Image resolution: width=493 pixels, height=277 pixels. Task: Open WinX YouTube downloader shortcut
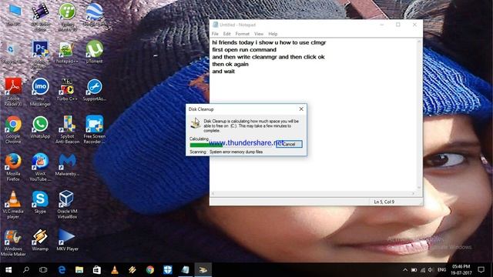tap(40, 167)
